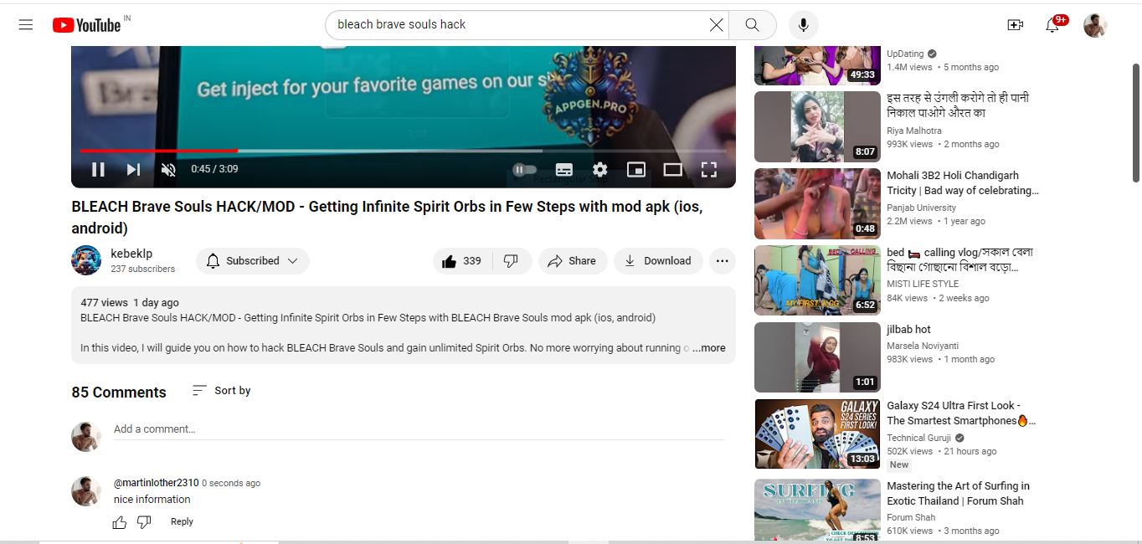Open Riya Malhotra 8:07 video thumbnail
The image size is (1142, 544).
click(817, 126)
